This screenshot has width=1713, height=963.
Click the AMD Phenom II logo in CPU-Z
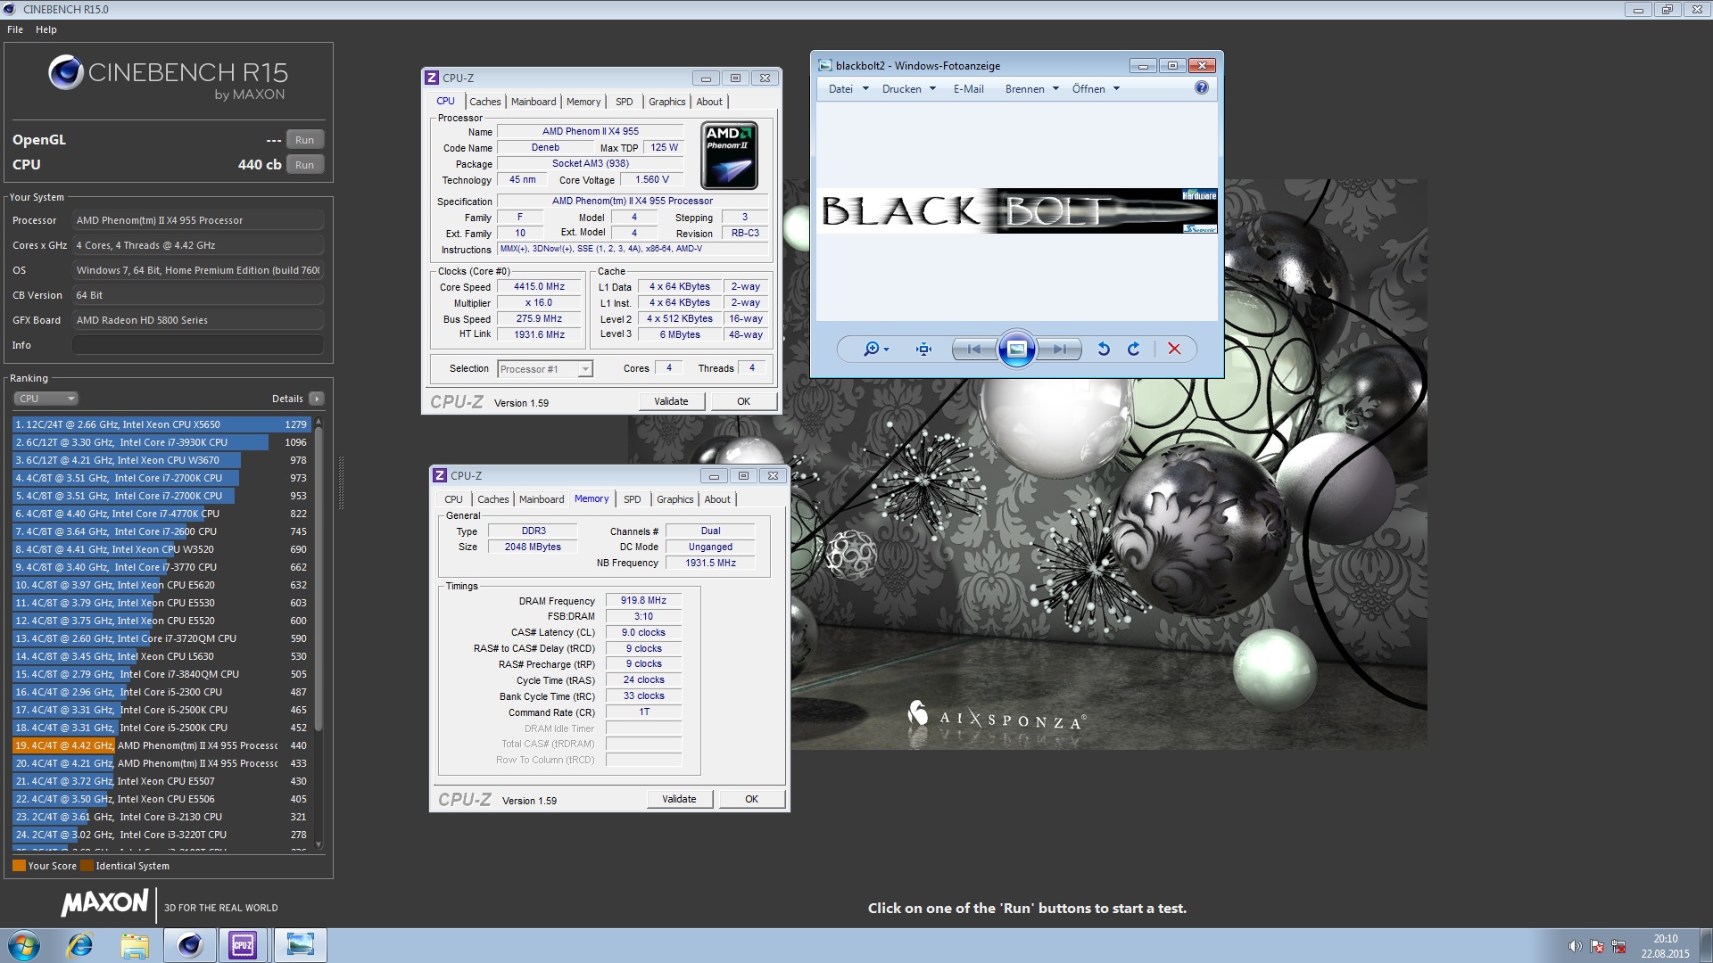729,155
